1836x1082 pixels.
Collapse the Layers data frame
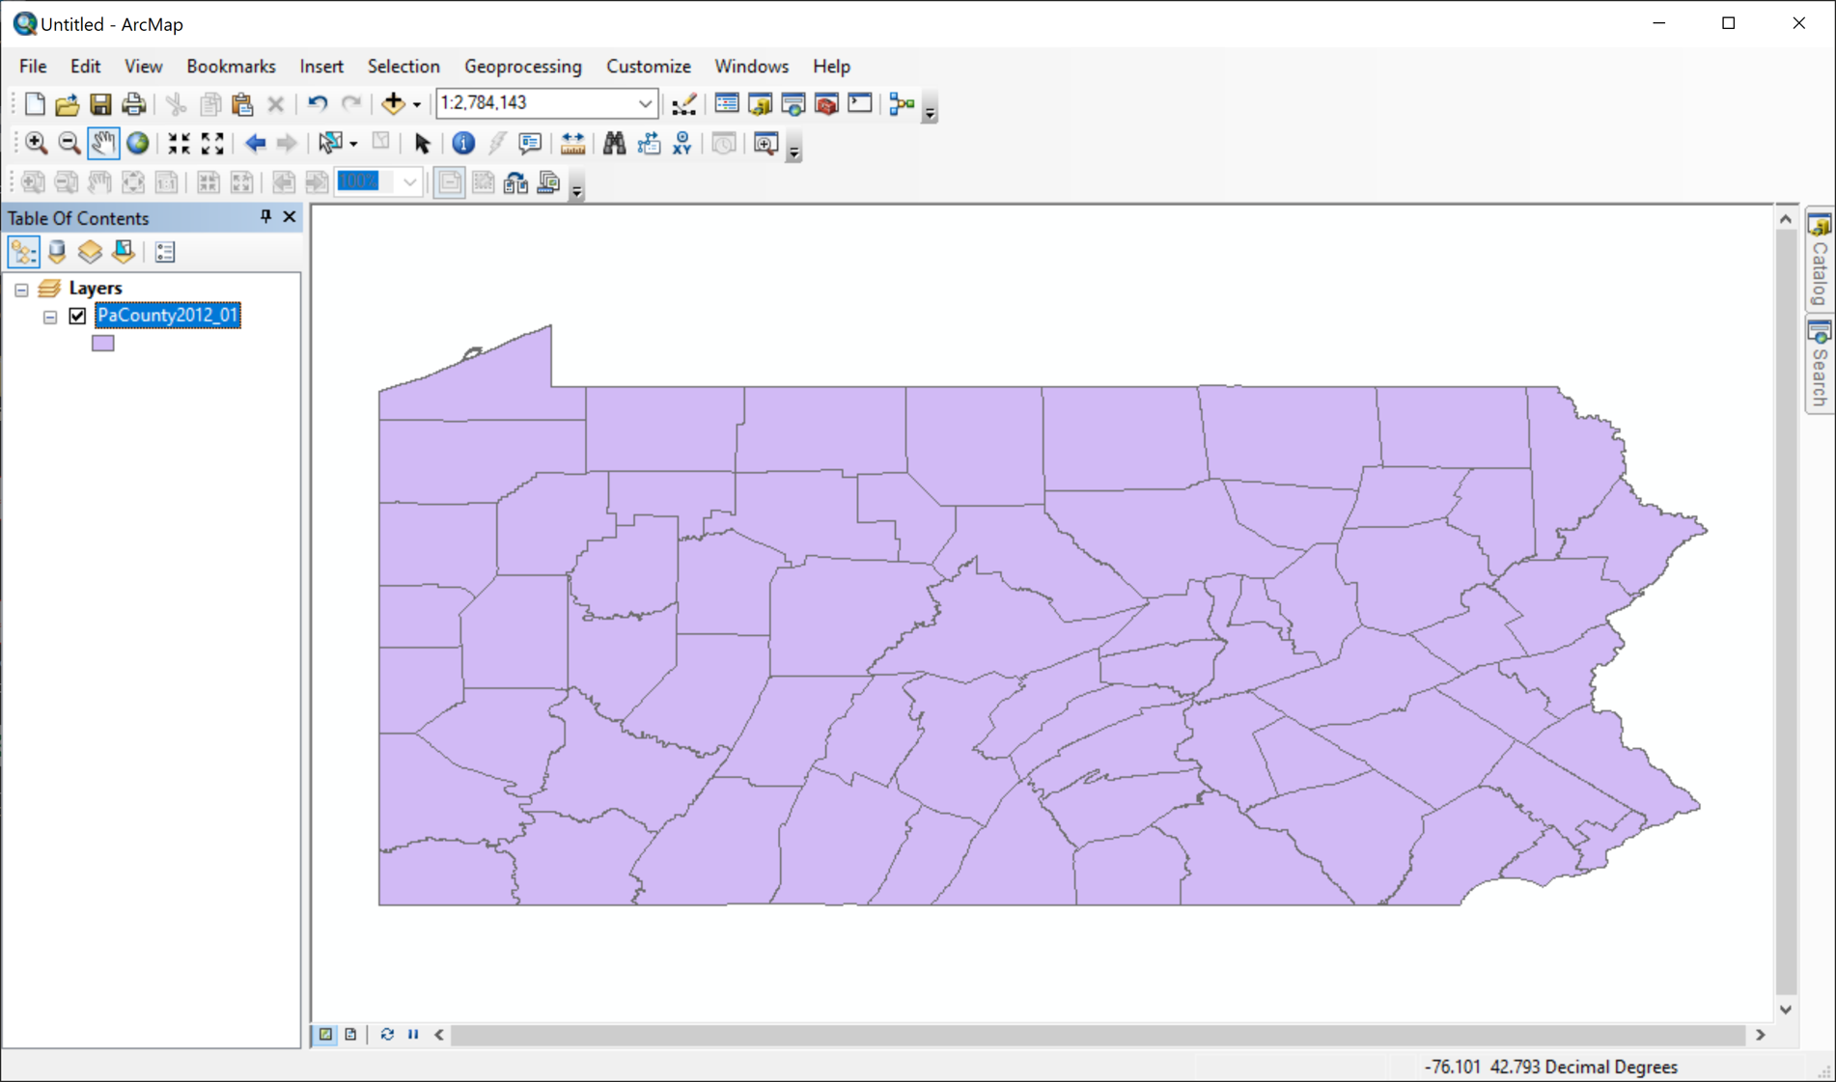pyautogui.click(x=21, y=289)
